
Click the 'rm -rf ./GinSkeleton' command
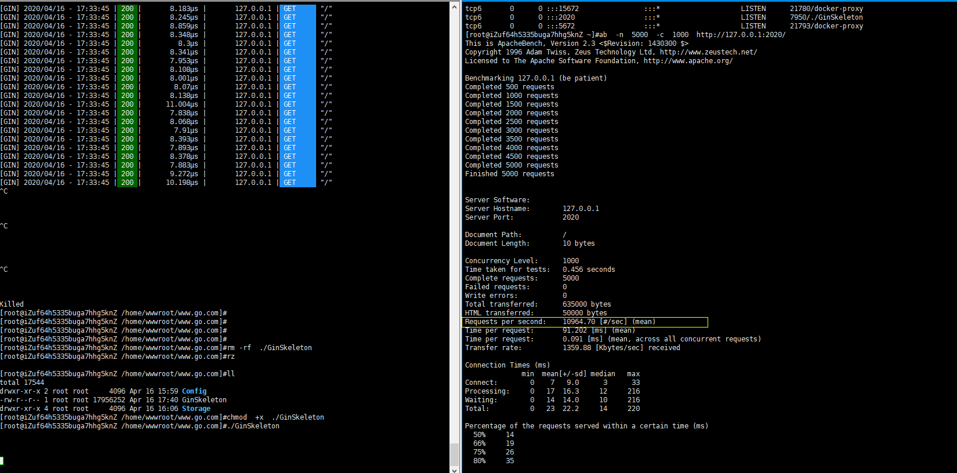270,348
